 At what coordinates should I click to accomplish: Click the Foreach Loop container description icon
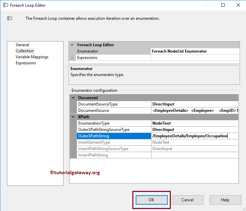[10, 18]
